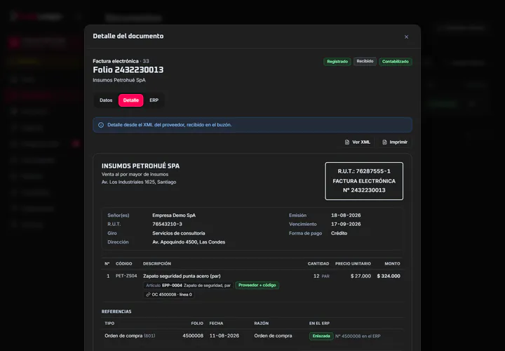Open the OC 4500008 · línea 0 link
The height and width of the screenshot is (351, 505).
point(169,295)
